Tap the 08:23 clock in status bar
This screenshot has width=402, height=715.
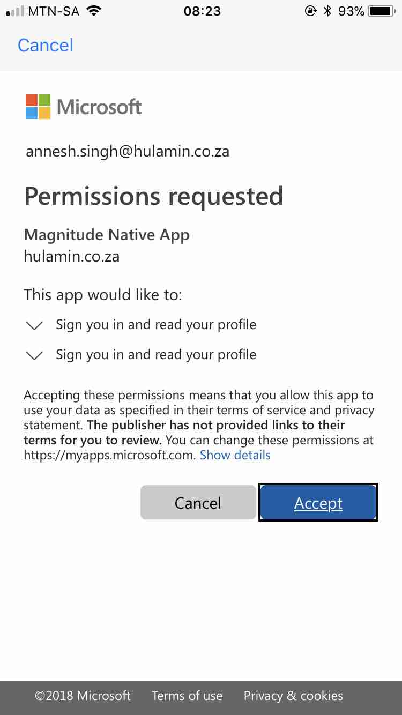click(x=202, y=11)
